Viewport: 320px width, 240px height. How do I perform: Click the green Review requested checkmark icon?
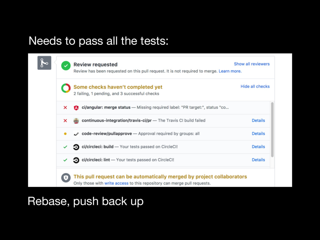[x=66, y=66]
